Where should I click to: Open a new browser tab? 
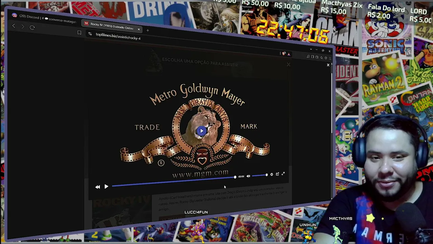(x=148, y=30)
